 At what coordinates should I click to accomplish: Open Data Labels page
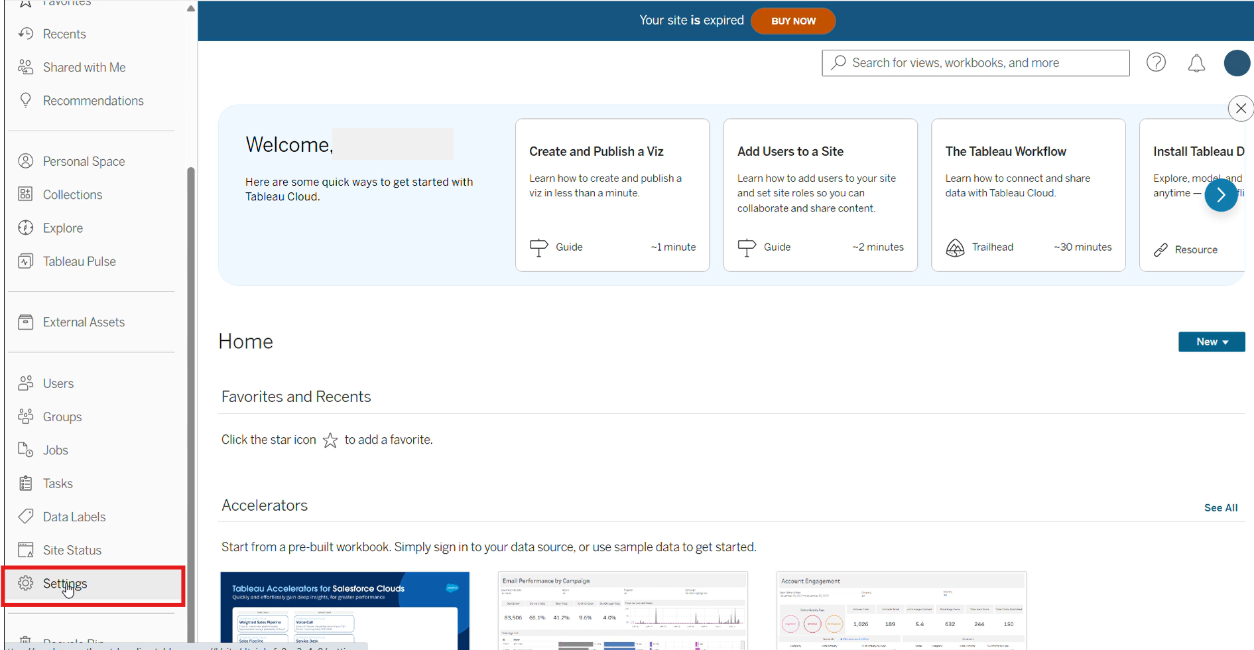tap(74, 517)
